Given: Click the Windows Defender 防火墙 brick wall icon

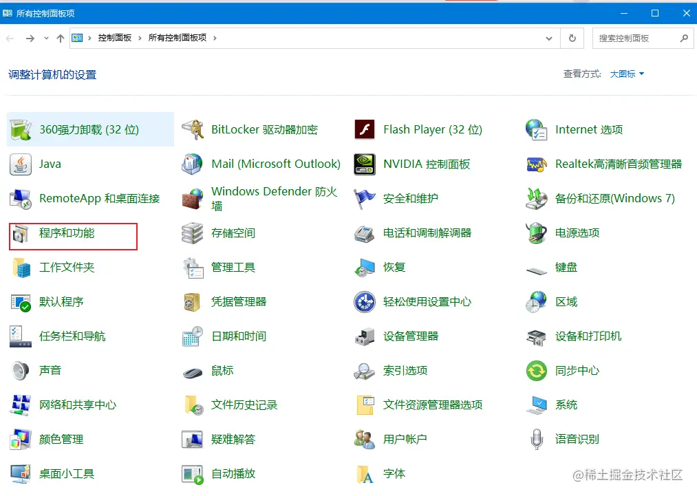Looking at the screenshot, I should [x=193, y=199].
